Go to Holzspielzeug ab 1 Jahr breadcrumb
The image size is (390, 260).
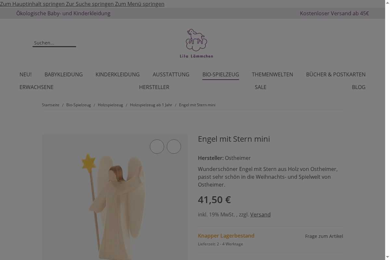point(151,105)
